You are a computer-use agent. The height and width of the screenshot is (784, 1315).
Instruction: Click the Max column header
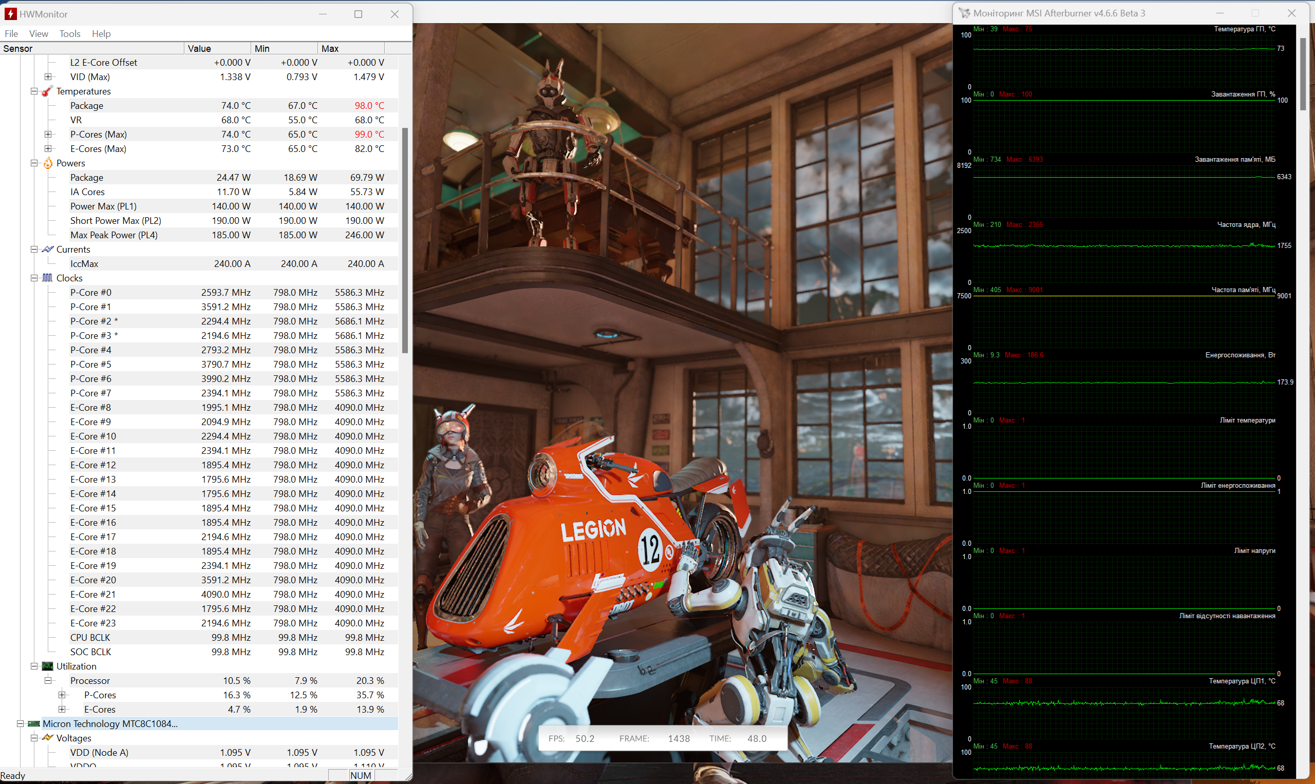(x=351, y=48)
